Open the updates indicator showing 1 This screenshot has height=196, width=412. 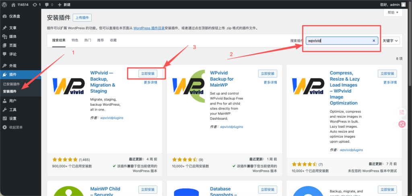click(37, 5)
